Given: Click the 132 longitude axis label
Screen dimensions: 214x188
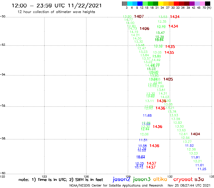Looking at the screenshot, I should [170, 176].
